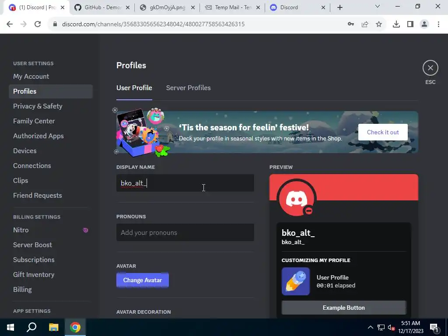Open Devices settings
This screenshot has width=448, height=336.
point(51,151)
